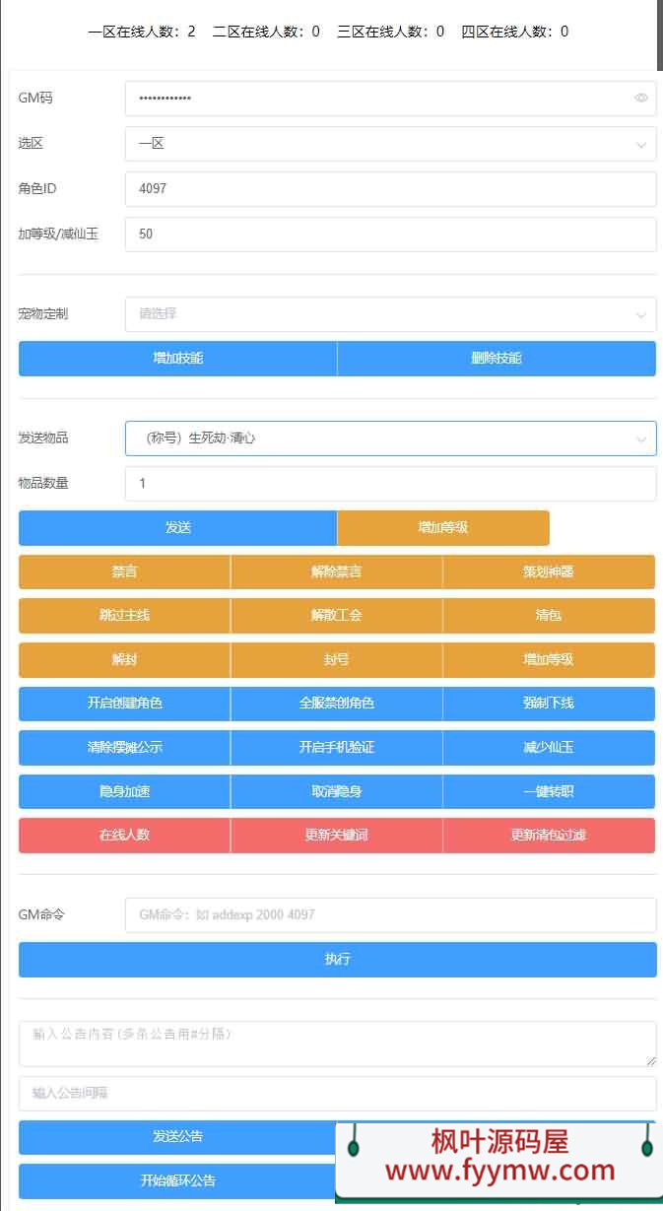Focus the GM命令 input field
This screenshot has width=663, height=1211.
(390, 915)
